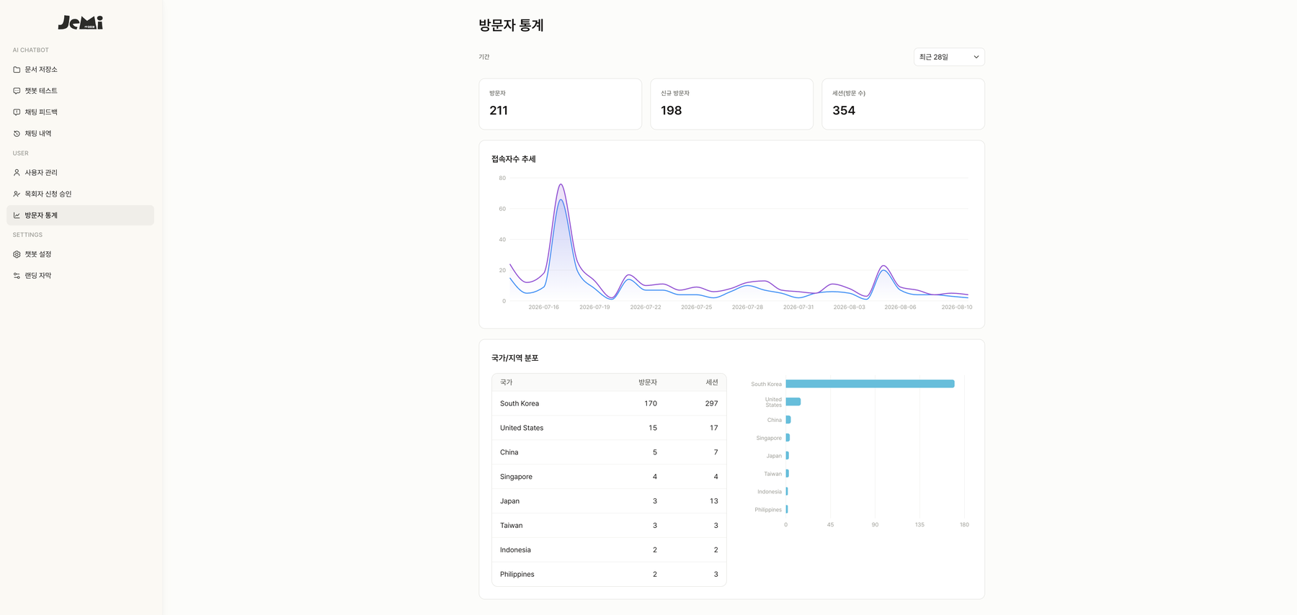This screenshot has width=1297, height=615.
Task: Click the 2026-07-16 axis label
Action: pos(543,307)
